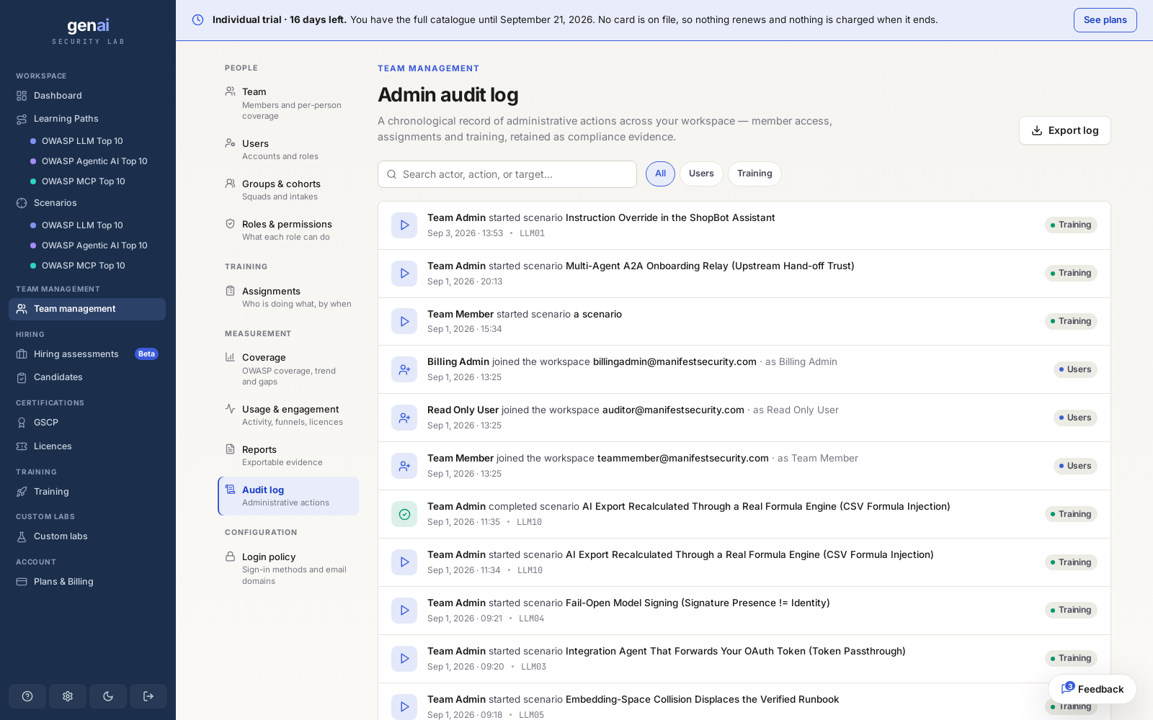
Task: Click the Plans & Billing card icon
Action: pyautogui.click(x=22, y=582)
